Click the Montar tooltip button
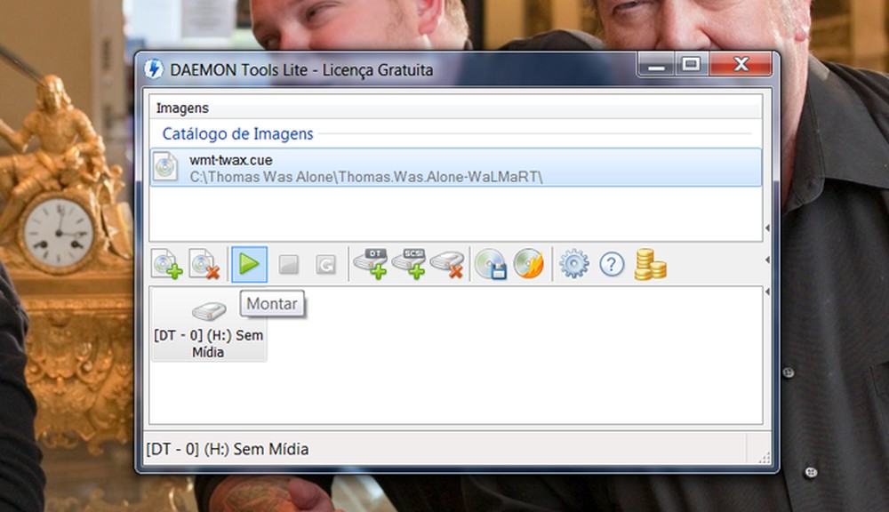Viewport: 889px width, 512px height. pos(272,304)
